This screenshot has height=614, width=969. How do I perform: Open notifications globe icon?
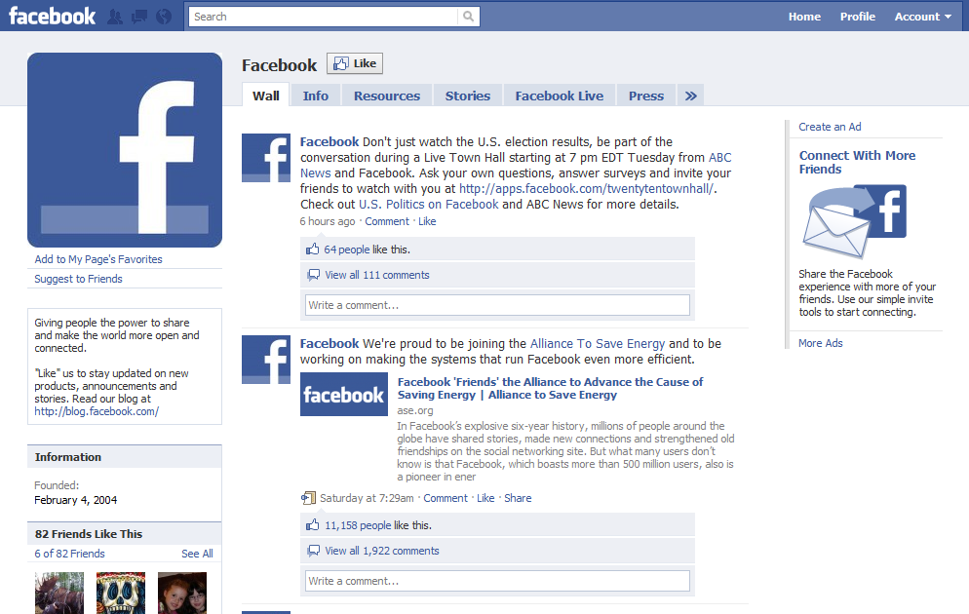[x=164, y=17]
